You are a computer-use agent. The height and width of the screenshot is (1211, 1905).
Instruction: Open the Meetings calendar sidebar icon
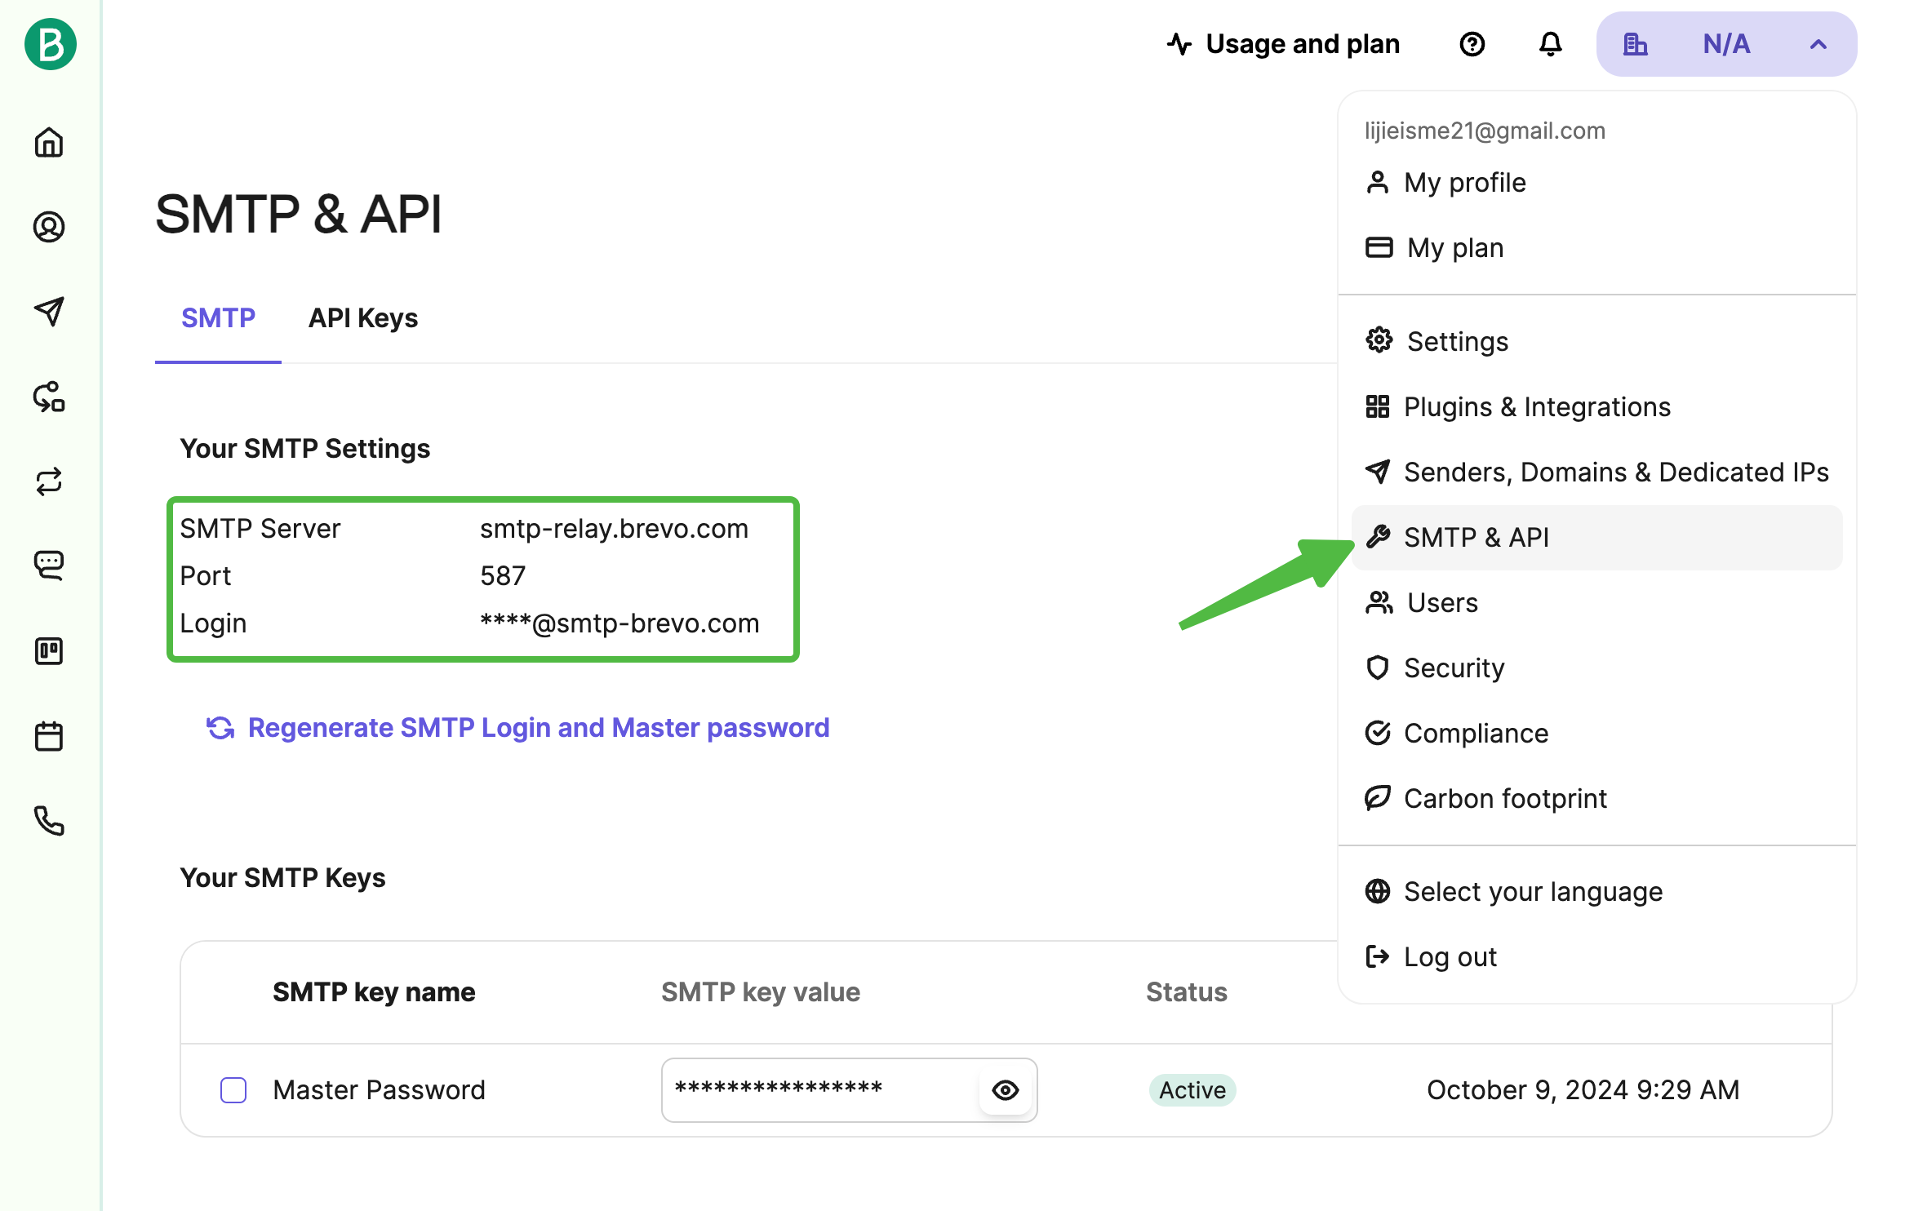tap(49, 736)
